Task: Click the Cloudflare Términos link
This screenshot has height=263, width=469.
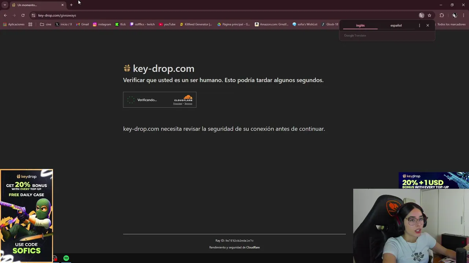Action: tap(188, 104)
